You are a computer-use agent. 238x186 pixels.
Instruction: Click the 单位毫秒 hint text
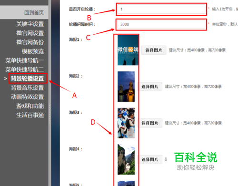coord(225,24)
